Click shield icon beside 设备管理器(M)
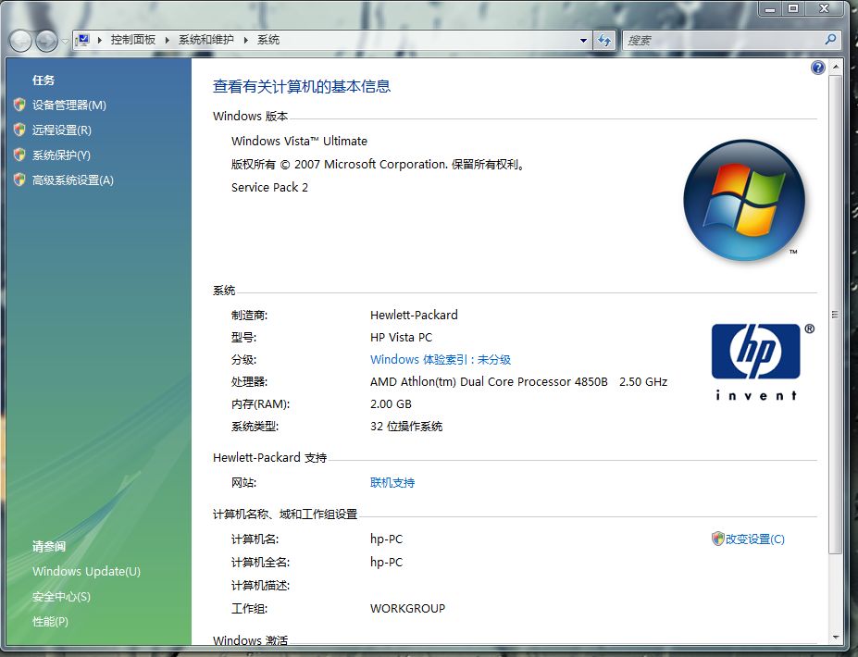This screenshot has width=858, height=657. [19, 104]
